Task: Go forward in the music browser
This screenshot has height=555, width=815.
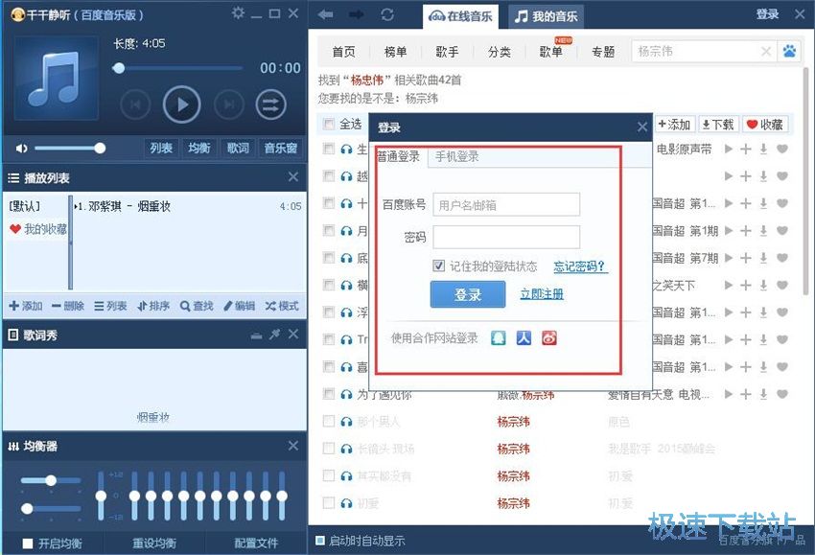Action: 357,14
